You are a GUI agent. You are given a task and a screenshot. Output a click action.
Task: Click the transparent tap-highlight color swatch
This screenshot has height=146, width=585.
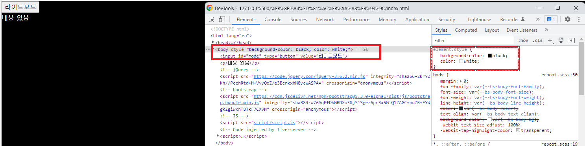click(x=518, y=130)
